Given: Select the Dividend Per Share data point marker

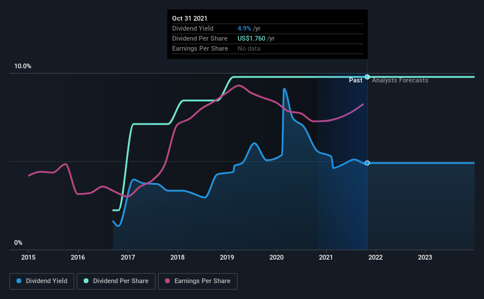Looking at the screenshot, I should [x=367, y=77].
